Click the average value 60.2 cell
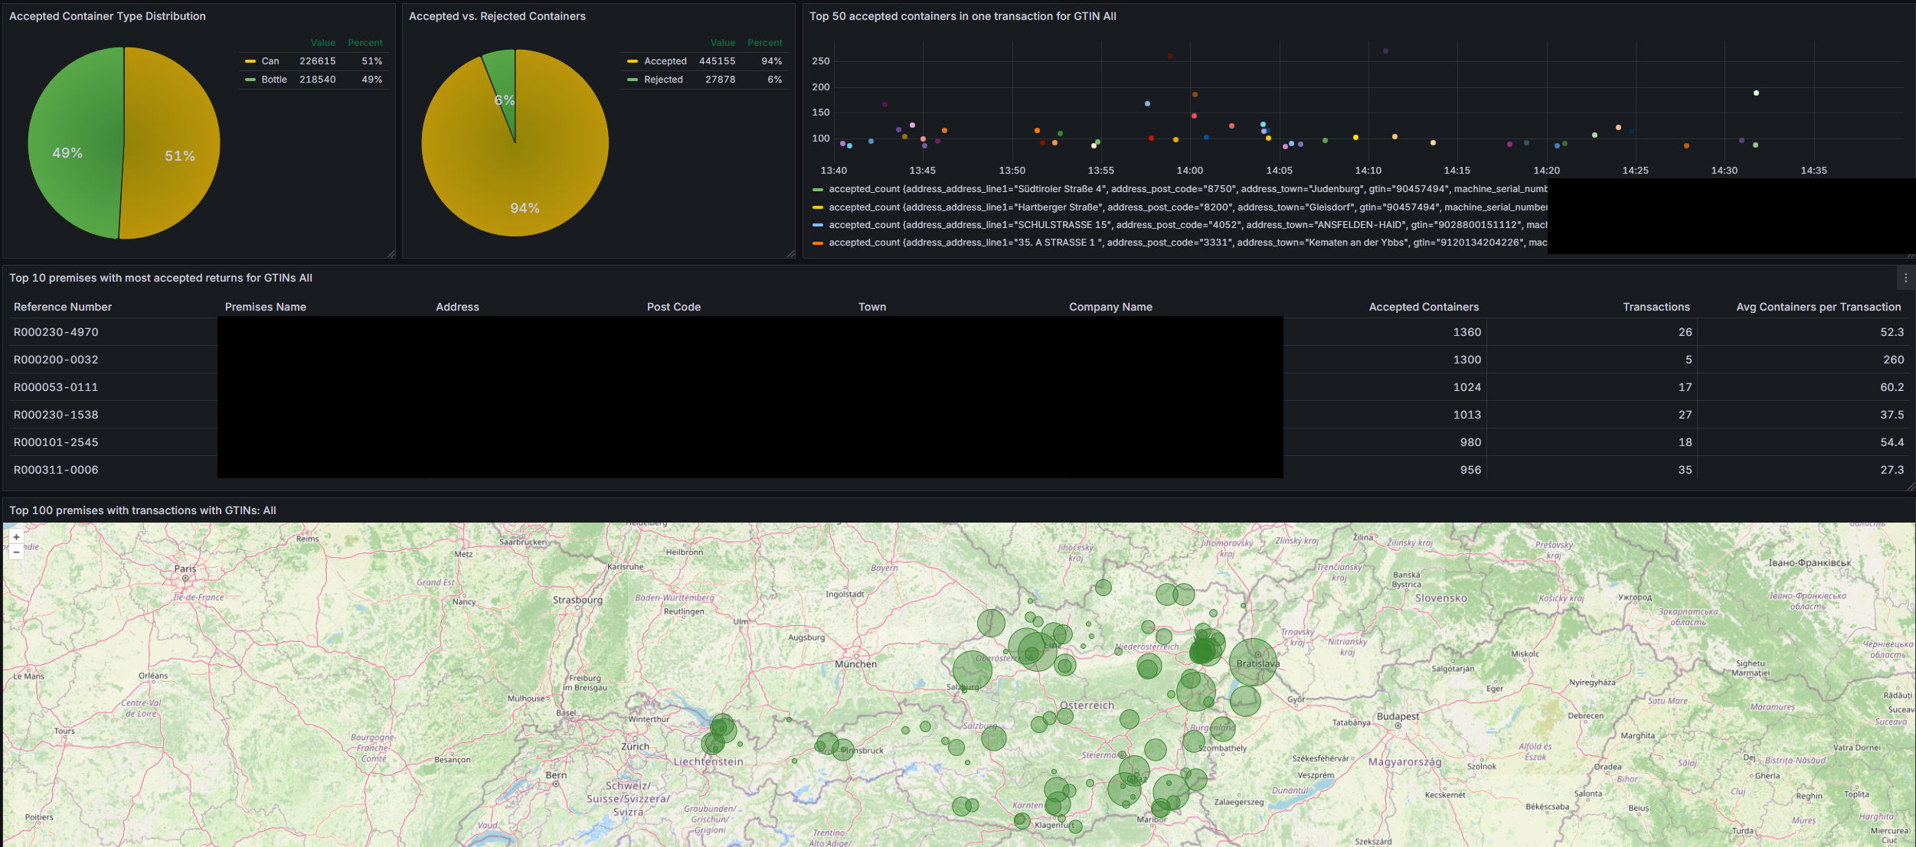Image resolution: width=1916 pixels, height=847 pixels. (x=1891, y=387)
